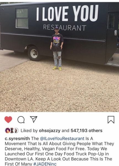
Task: Tap the I LOVE YOU lettering on truck
Action: coord(67,13)
